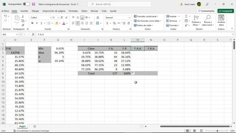The height and width of the screenshot is (133, 236).
Task: Switch to the Insertar tab
Action: (24, 11)
